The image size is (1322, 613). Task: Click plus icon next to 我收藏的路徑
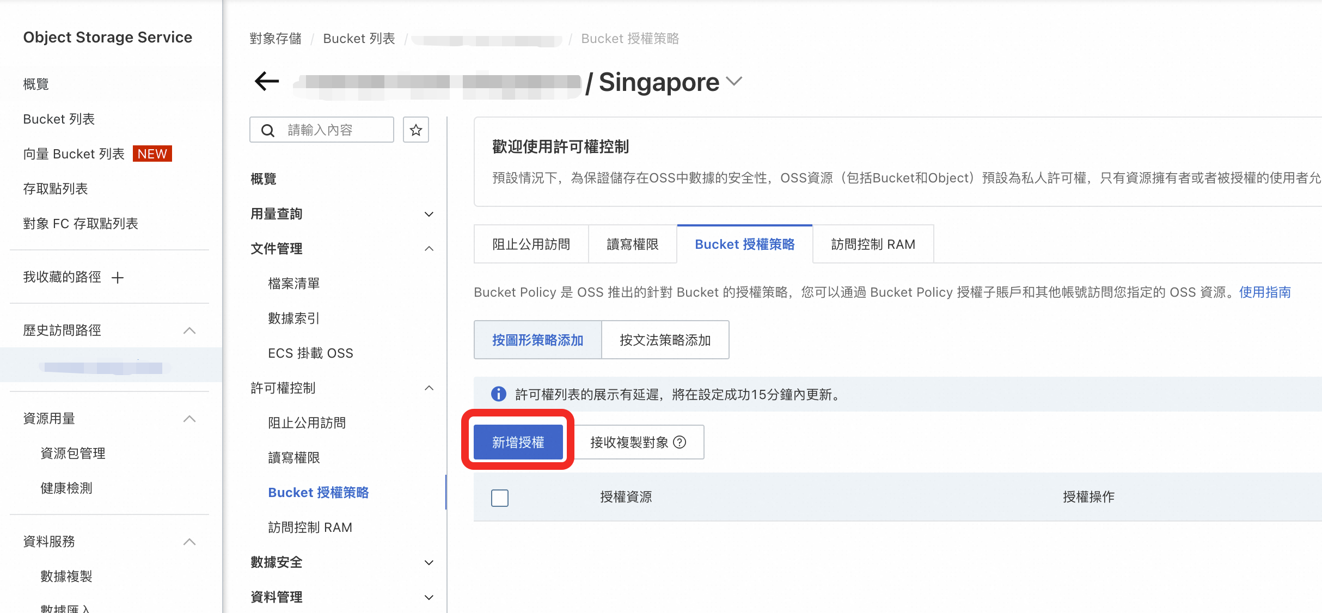(118, 278)
